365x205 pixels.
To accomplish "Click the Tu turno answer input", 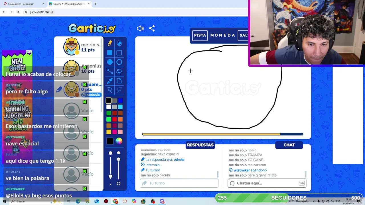I will [179, 183].
